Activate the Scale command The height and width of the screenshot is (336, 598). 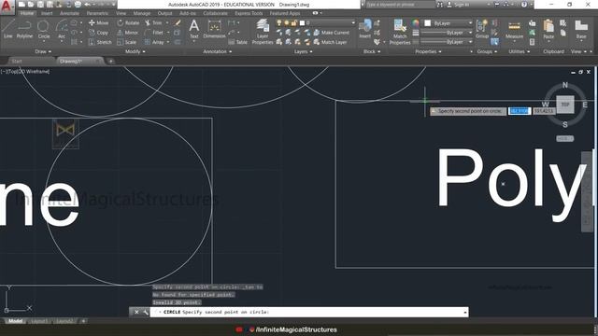pos(127,42)
